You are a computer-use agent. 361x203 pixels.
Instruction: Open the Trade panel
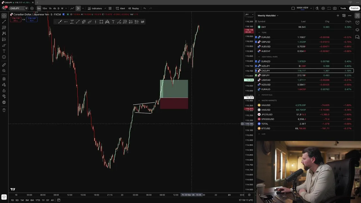pos(343,8)
